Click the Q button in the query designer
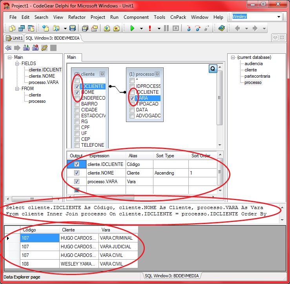Image resolution: width=290 pixels, height=284 pixels. click(x=212, y=69)
